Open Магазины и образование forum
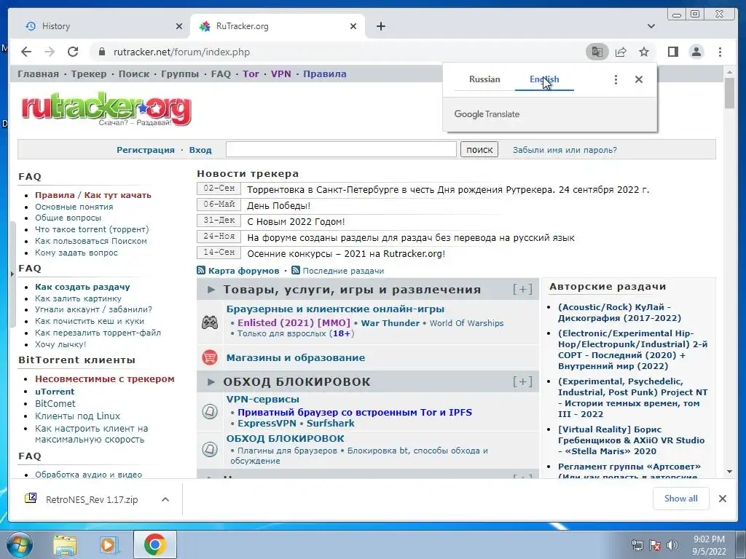The height and width of the screenshot is (559, 746). pos(296,357)
